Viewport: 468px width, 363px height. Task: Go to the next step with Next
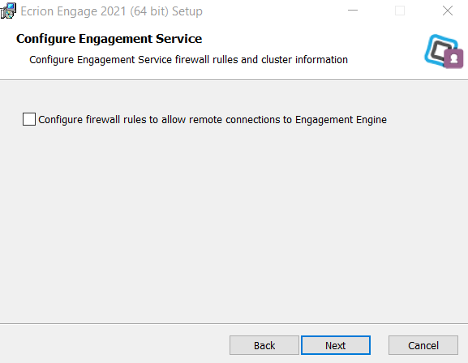tap(336, 345)
